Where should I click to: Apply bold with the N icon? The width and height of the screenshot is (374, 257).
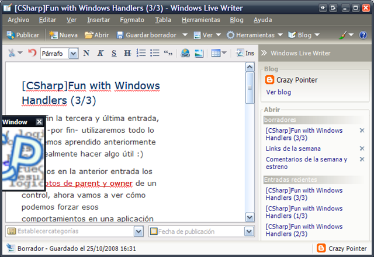tap(86, 53)
